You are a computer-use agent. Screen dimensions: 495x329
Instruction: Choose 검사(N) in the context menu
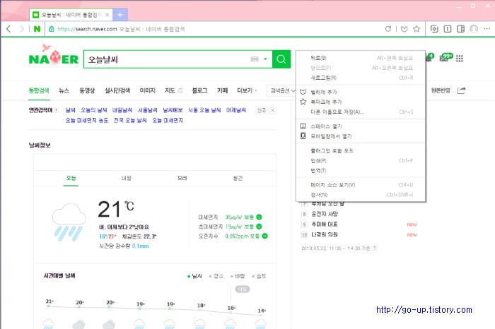361,194
